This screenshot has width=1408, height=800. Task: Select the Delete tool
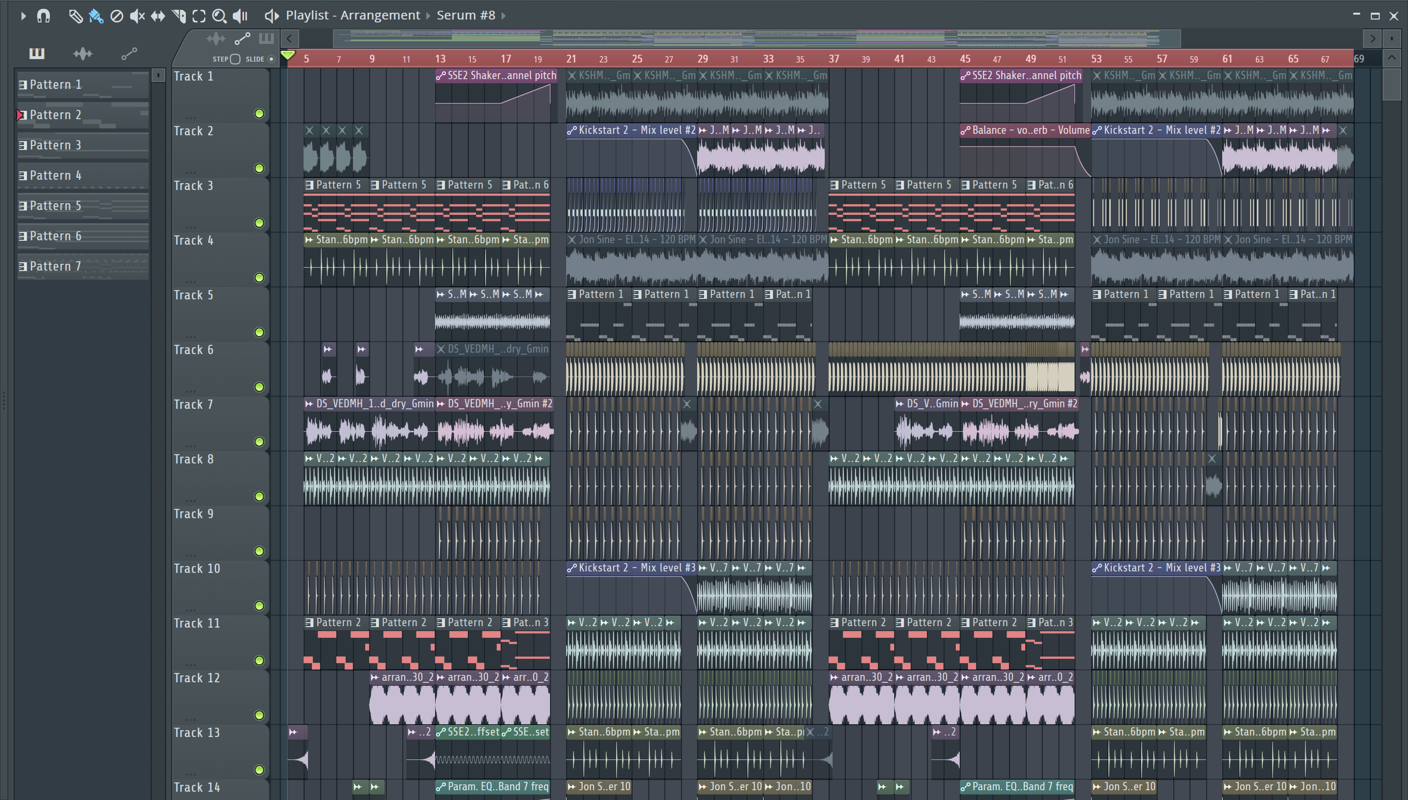coord(116,16)
